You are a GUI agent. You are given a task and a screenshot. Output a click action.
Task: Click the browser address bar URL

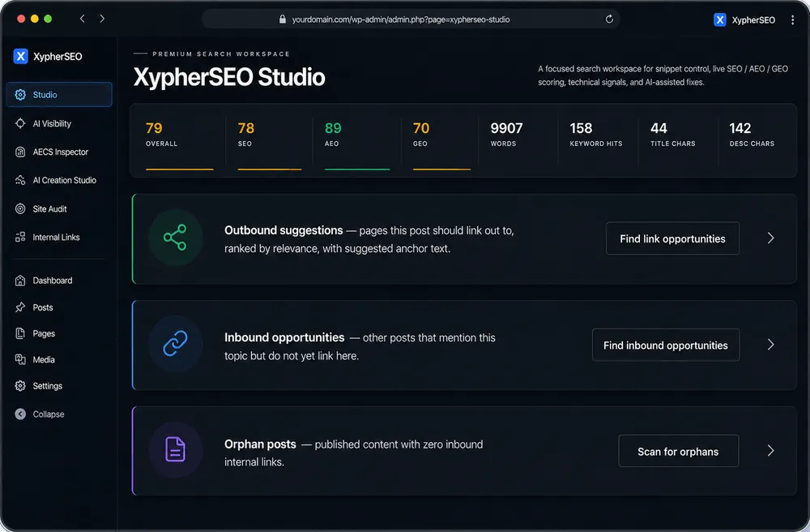(401, 19)
